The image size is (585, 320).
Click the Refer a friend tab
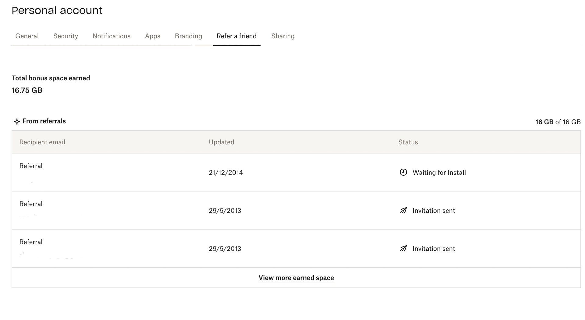point(236,36)
